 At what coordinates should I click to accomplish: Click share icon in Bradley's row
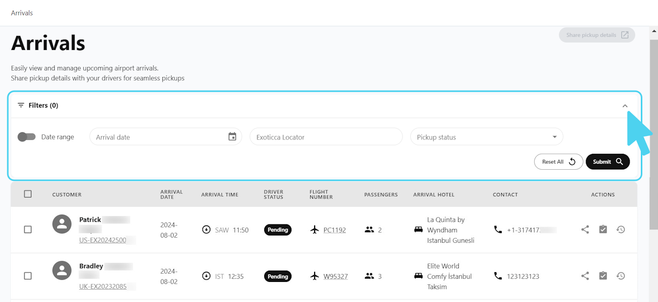585,276
